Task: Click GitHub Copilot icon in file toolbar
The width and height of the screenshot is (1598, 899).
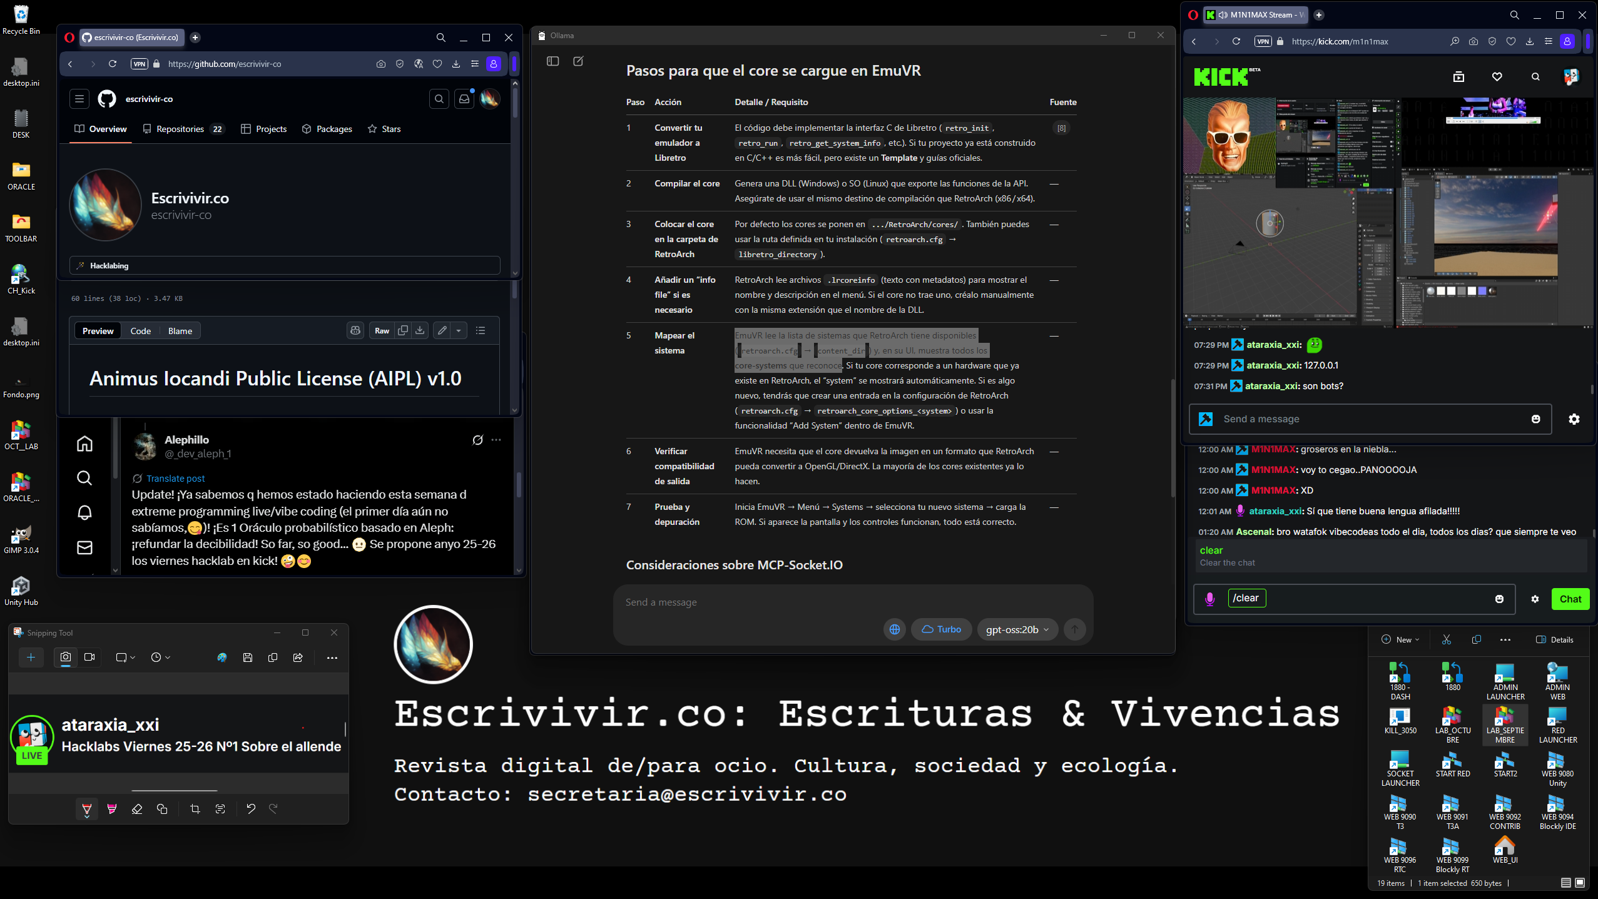Action: (355, 331)
